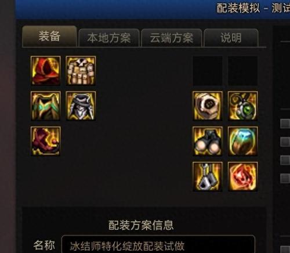The height and width of the screenshot is (253, 290).
Task: Toggle the second checkbox at right edge
Action: pyautogui.click(x=285, y=142)
